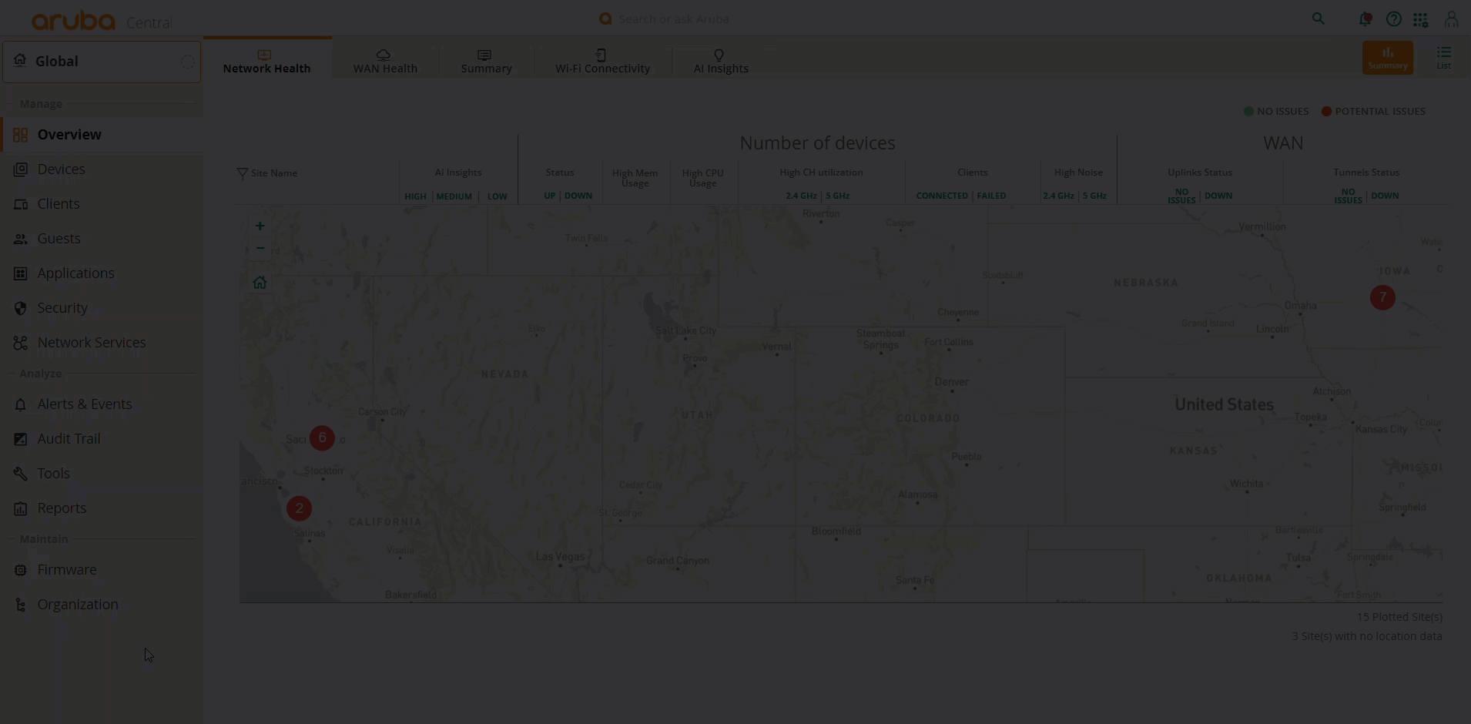The width and height of the screenshot is (1471, 724).
Task: Open the WAN Health tab
Action: coord(385,61)
